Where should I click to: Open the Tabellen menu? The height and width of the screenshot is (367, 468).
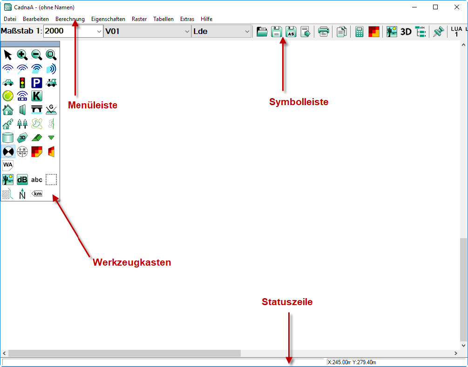(163, 19)
